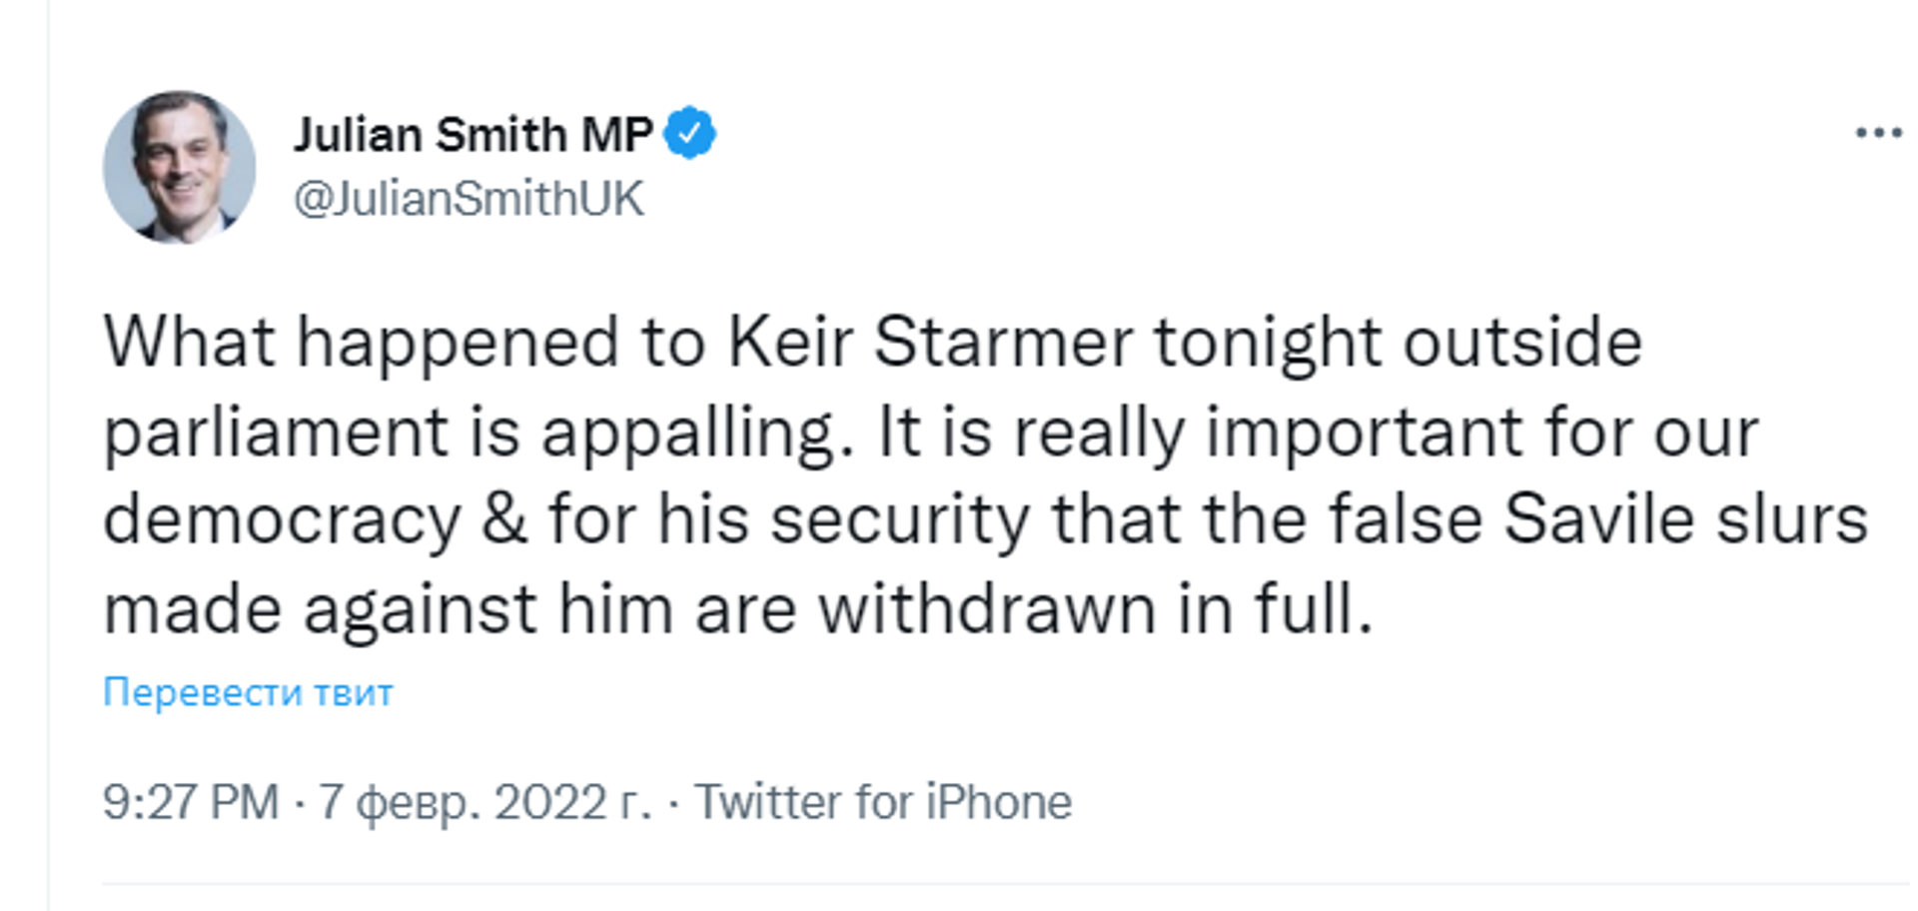Screen dimensions: 1918x911
Task: Open the three-dot more options menu
Action: pyautogui.click(x=1878, y=133)
